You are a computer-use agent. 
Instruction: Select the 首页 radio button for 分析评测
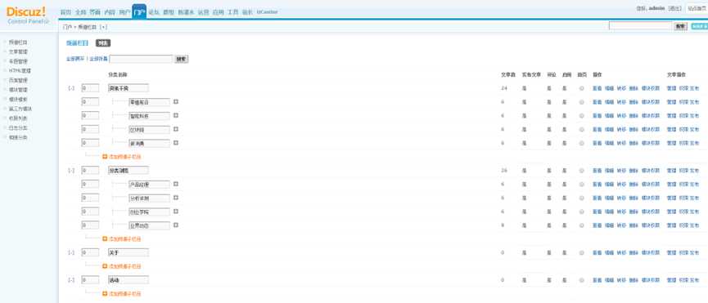click(x=582, y=198)
